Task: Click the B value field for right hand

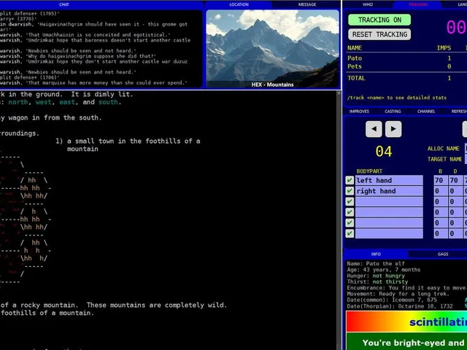Action: coord(441,191)
